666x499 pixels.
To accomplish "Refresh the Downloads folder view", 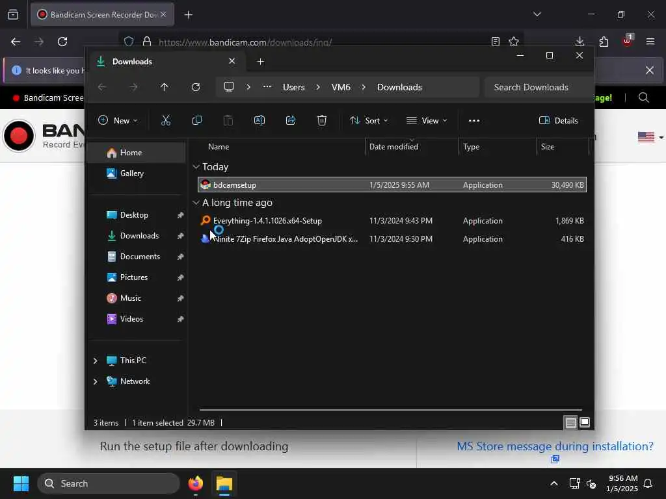I will [195, 88].
